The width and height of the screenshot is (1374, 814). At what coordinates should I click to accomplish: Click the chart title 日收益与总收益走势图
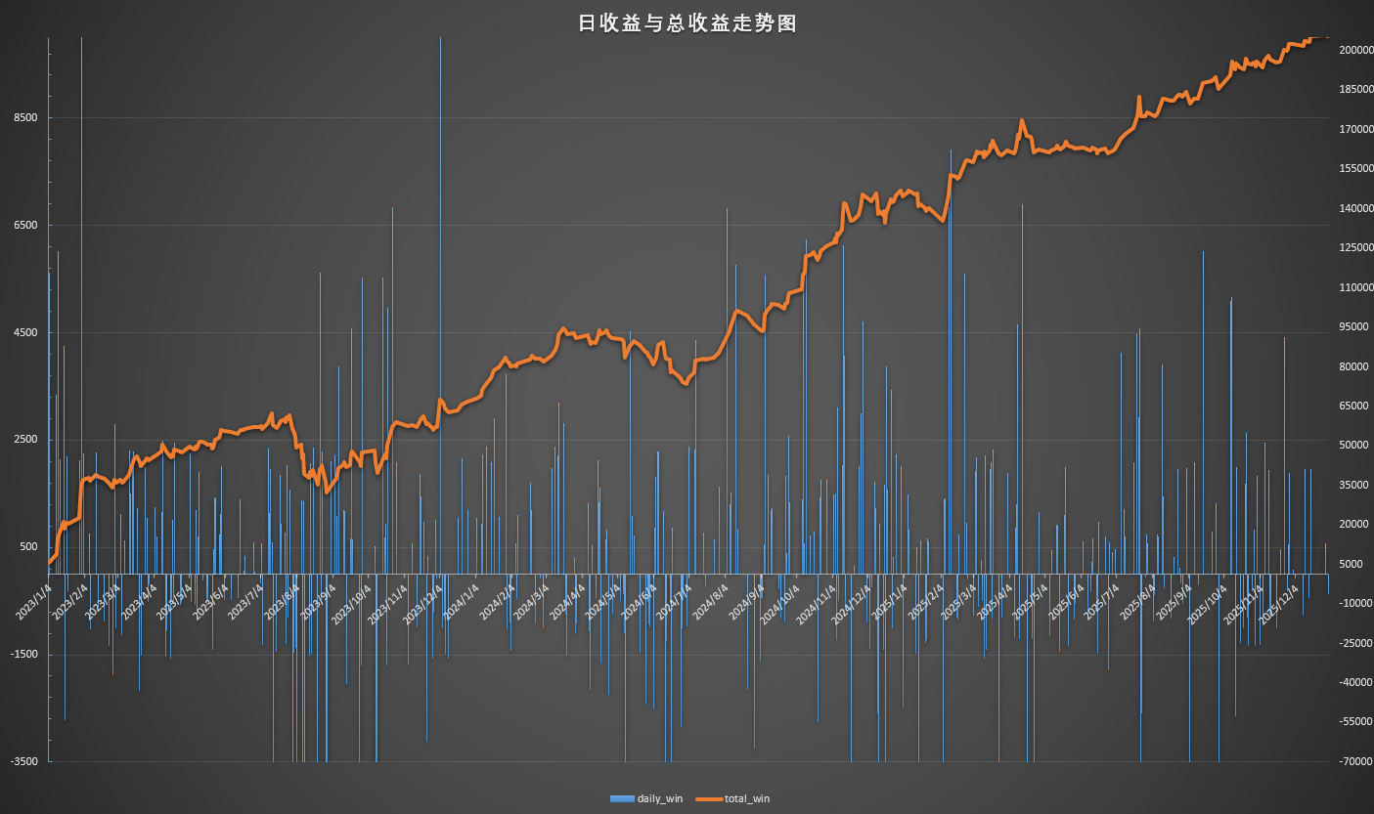pyautogui.click(x=687, y=23)
